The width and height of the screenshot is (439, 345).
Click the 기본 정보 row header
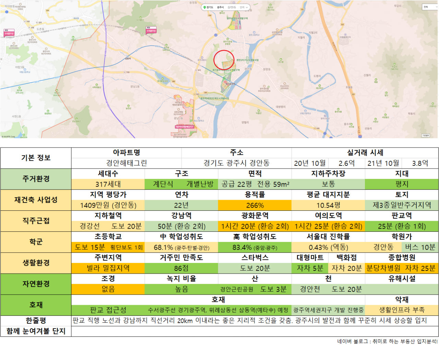pos(36,158)
